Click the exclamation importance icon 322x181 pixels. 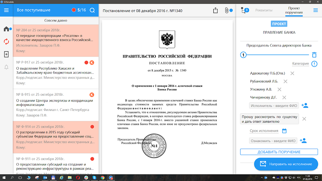(x=314, y=64)
